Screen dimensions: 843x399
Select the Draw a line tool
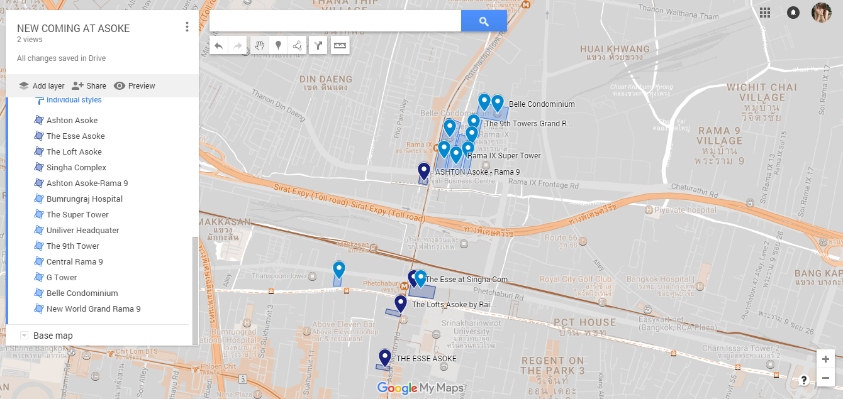pyautogui.click(x=297, y=45)
